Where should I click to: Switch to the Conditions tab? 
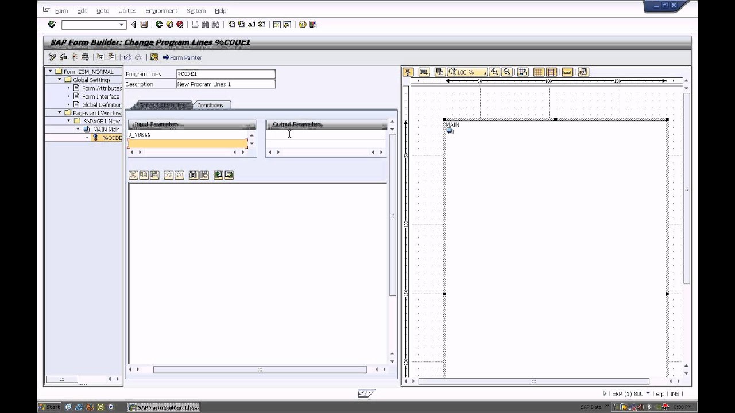[x=210, y=105]
